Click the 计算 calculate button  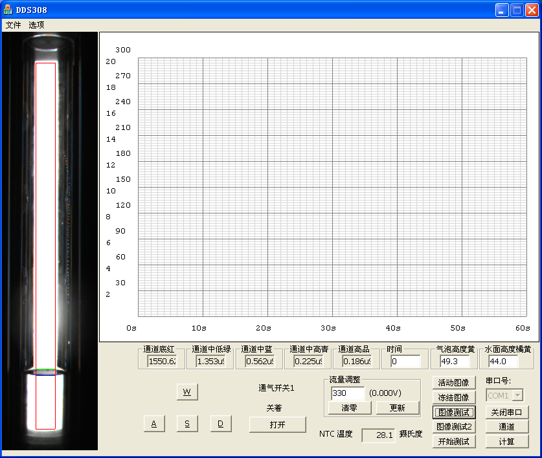[507, 442]
